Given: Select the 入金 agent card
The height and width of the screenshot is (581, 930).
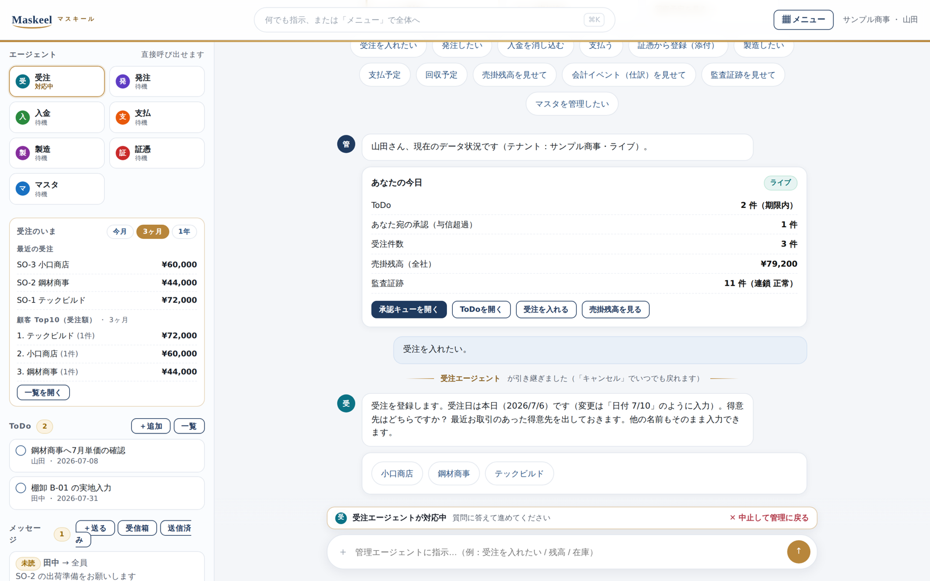Looking at the screenshot, I should click(x=57, y=117).
